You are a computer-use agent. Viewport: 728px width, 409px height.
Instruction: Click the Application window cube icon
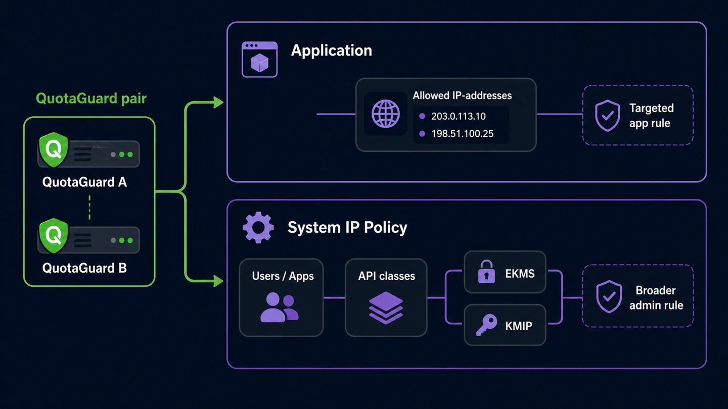[x=259, y=60]
